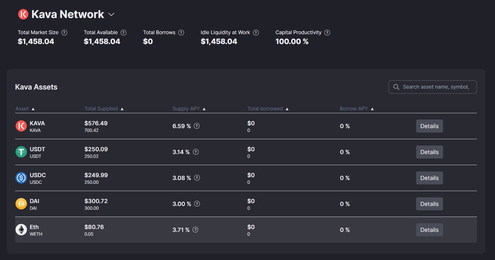Click the DAI asset name text
This screenshot has width=495, height=260.
click(x=35, y=201)
